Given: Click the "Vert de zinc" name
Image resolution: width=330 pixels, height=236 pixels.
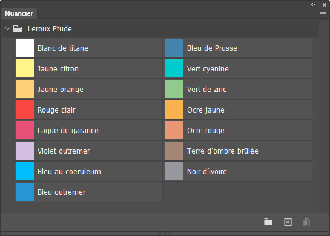Looking at the screenshot, I should point(206,90).
